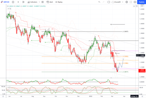146x98 pixels.
Task: Click the 80.00 oscillator scale label
Action: point(141,88)
